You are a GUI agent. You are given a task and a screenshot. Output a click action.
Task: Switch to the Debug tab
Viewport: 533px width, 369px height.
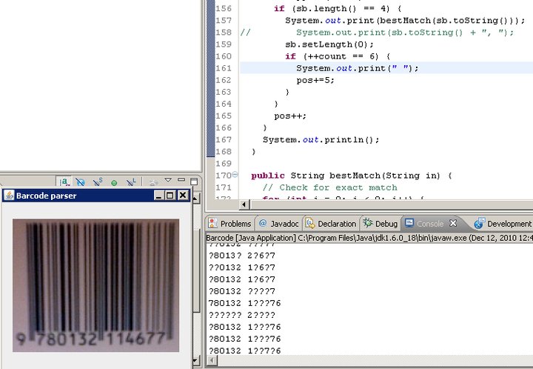coord(381,224)
